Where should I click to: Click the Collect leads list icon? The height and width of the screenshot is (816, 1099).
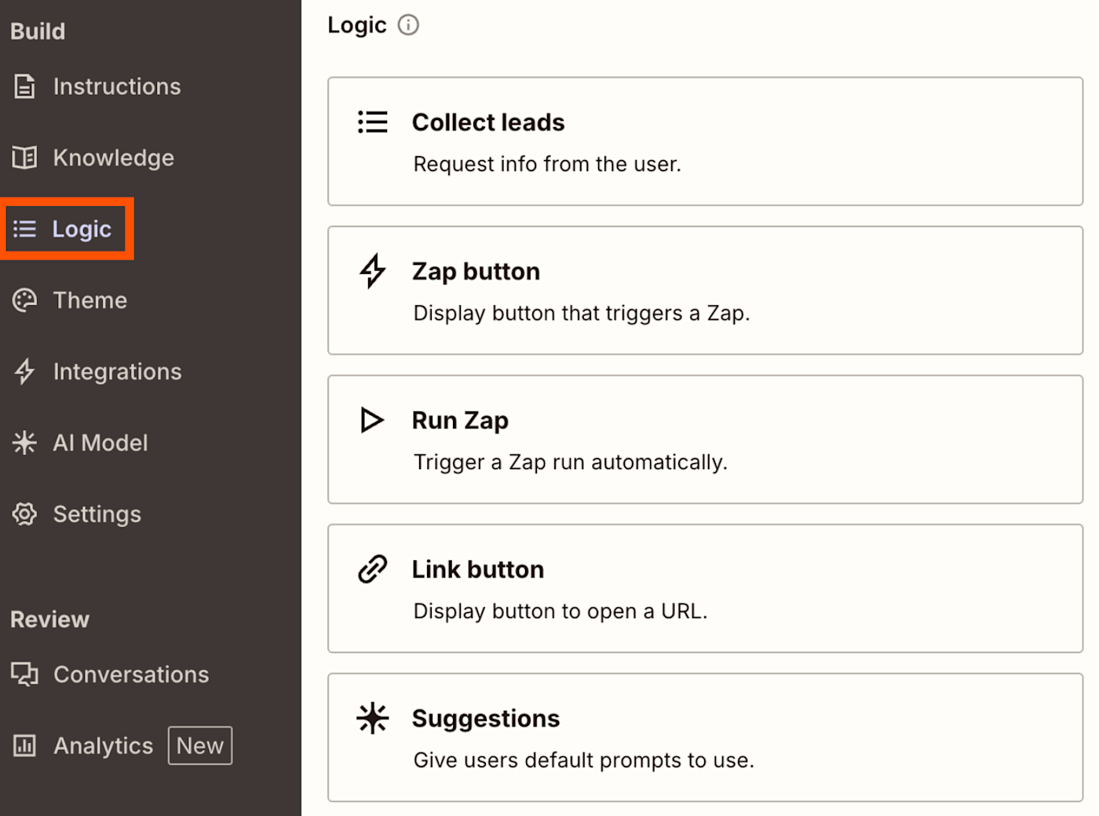pyautogui.click(x=373, y=122)
